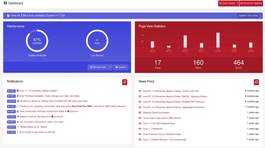Refresh the Notifications panel
Image resolution: width=265 pixels, height=148 pixels.
click(125, 82)
